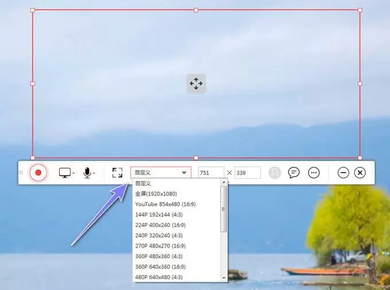Click the dropdown list scroll down arrow

(224, 277)
